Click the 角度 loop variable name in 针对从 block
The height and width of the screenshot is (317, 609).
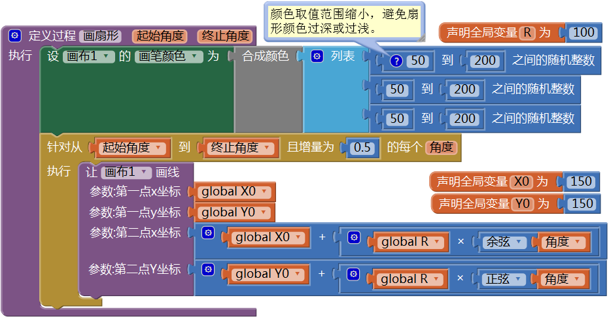441,148
